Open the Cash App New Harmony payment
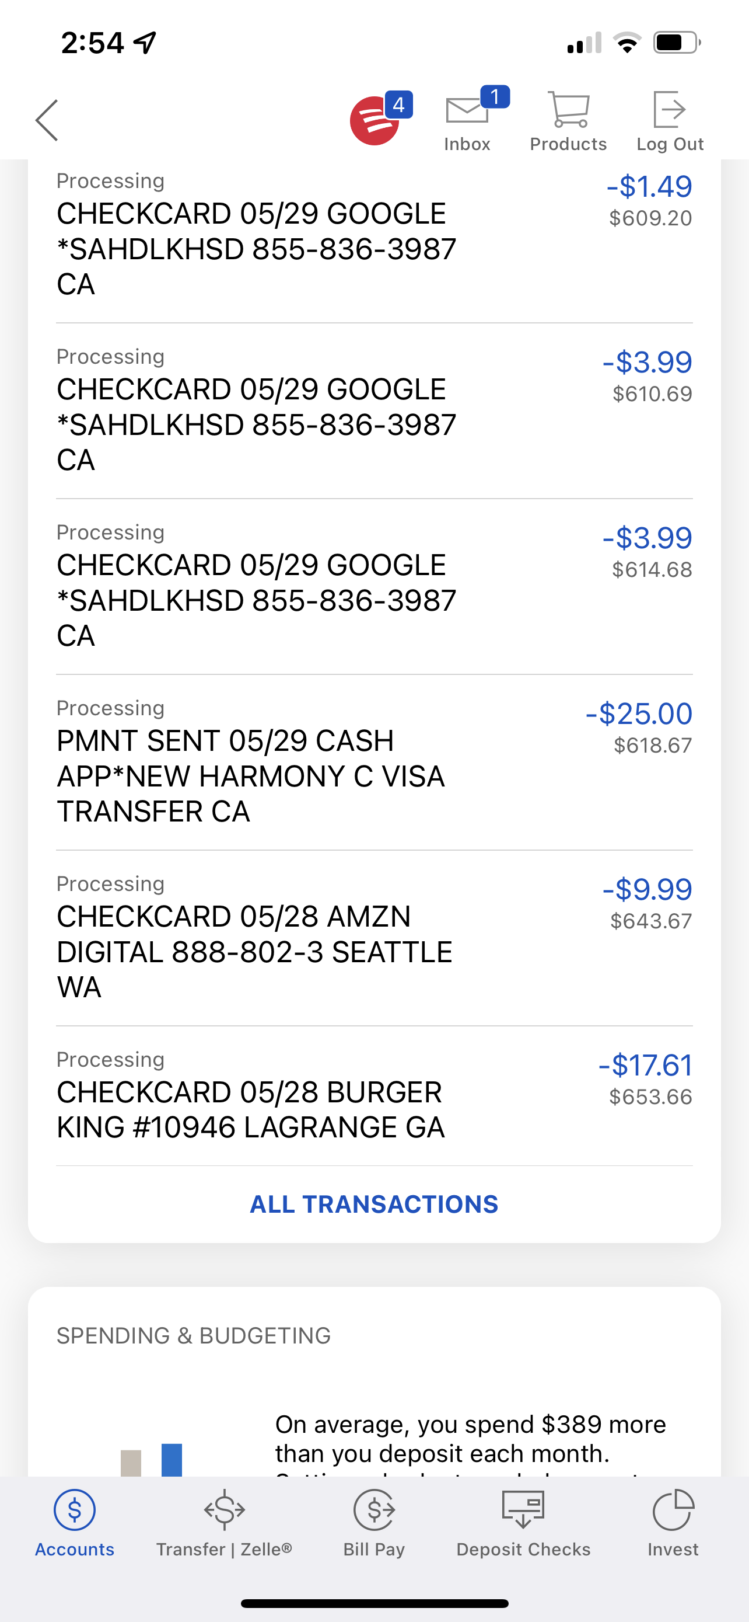The width and height of the screenshot is (749, 1622). pyautogui.click(x=374, y=763)
